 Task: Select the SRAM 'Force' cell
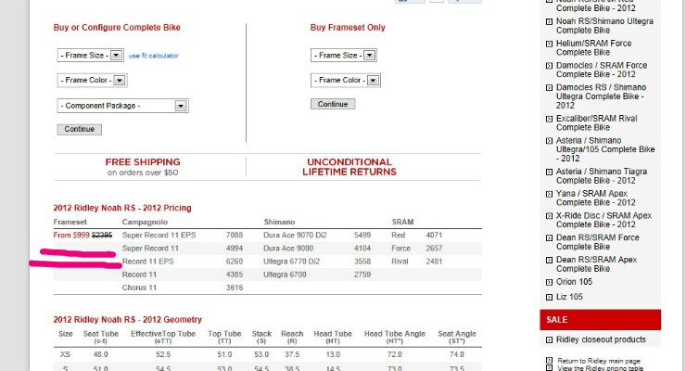400,248
